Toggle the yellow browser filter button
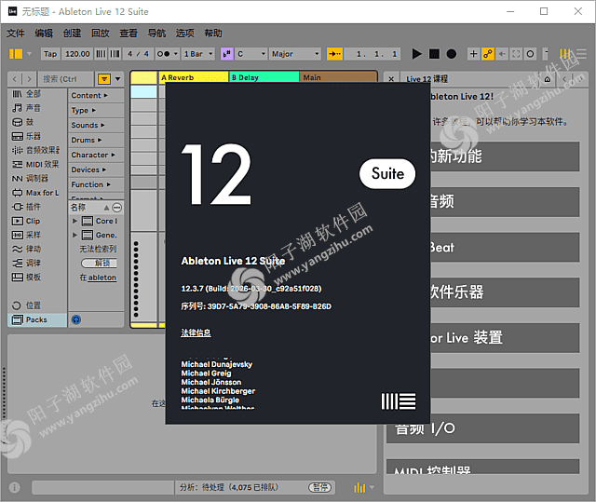This screenshot has height=502, width=596. (x=104, y=79)
